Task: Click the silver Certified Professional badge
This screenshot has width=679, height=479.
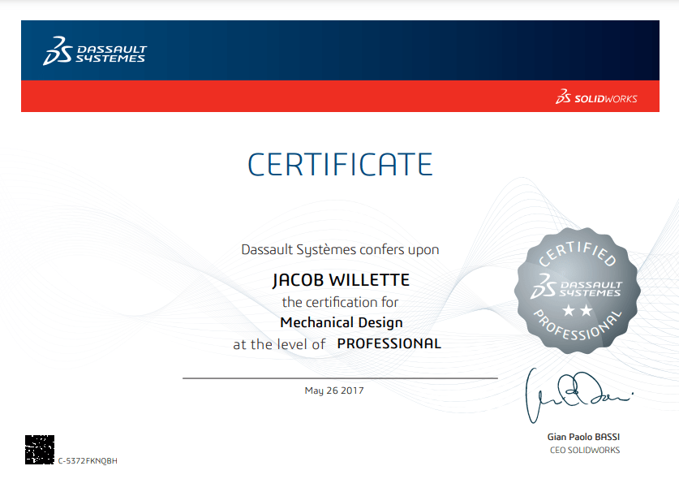Action: point(577,286)
